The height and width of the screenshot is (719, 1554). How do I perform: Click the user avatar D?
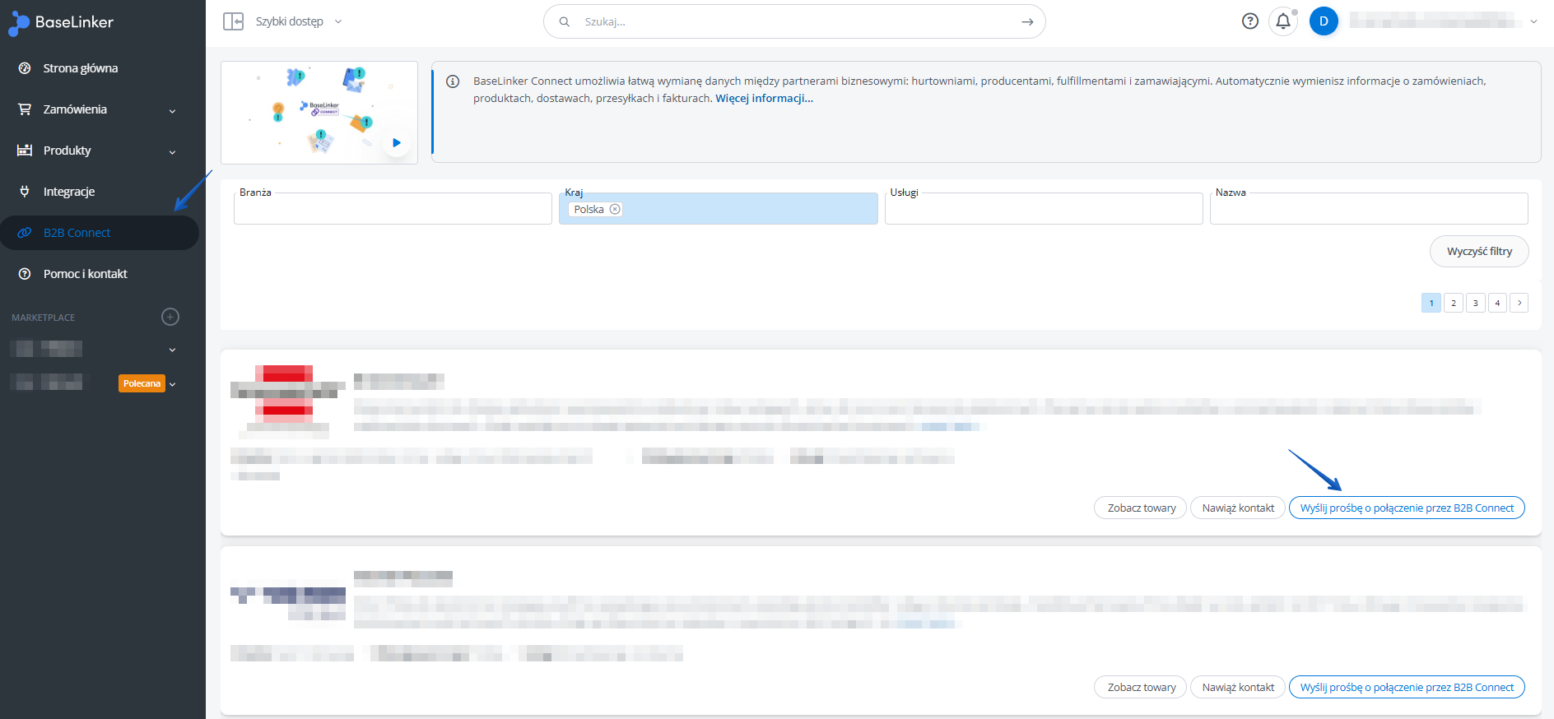(1324, 21)
